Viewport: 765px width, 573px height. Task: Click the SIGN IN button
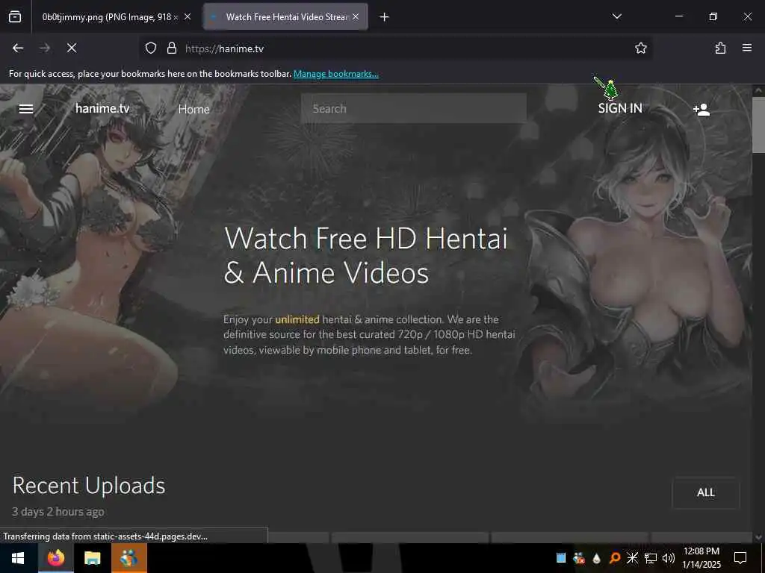pyautogui.click(x=620, y=108)
